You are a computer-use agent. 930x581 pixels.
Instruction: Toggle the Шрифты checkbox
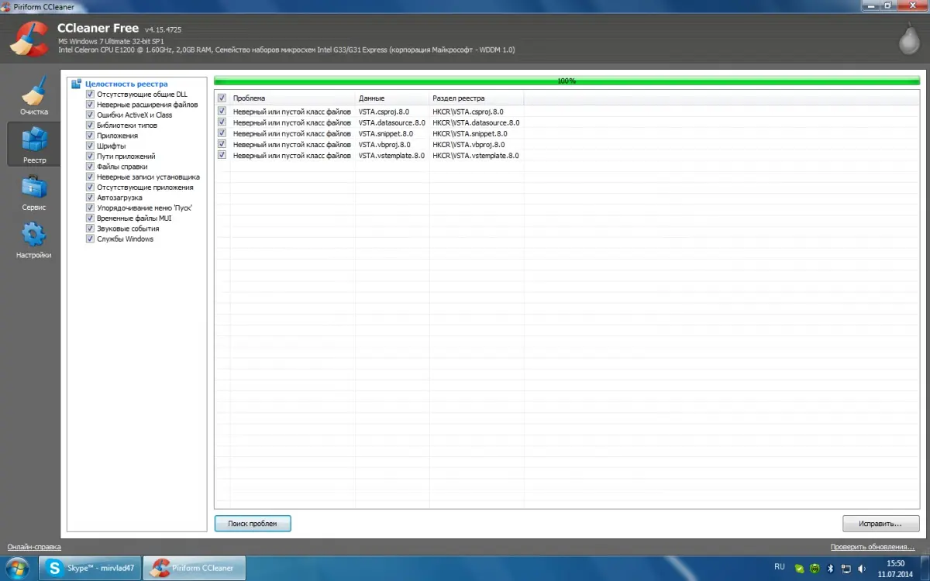[90, 146]
